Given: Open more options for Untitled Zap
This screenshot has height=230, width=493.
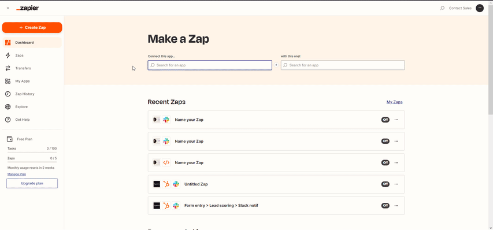Looking at the screenshot, I should coord(396,184).
